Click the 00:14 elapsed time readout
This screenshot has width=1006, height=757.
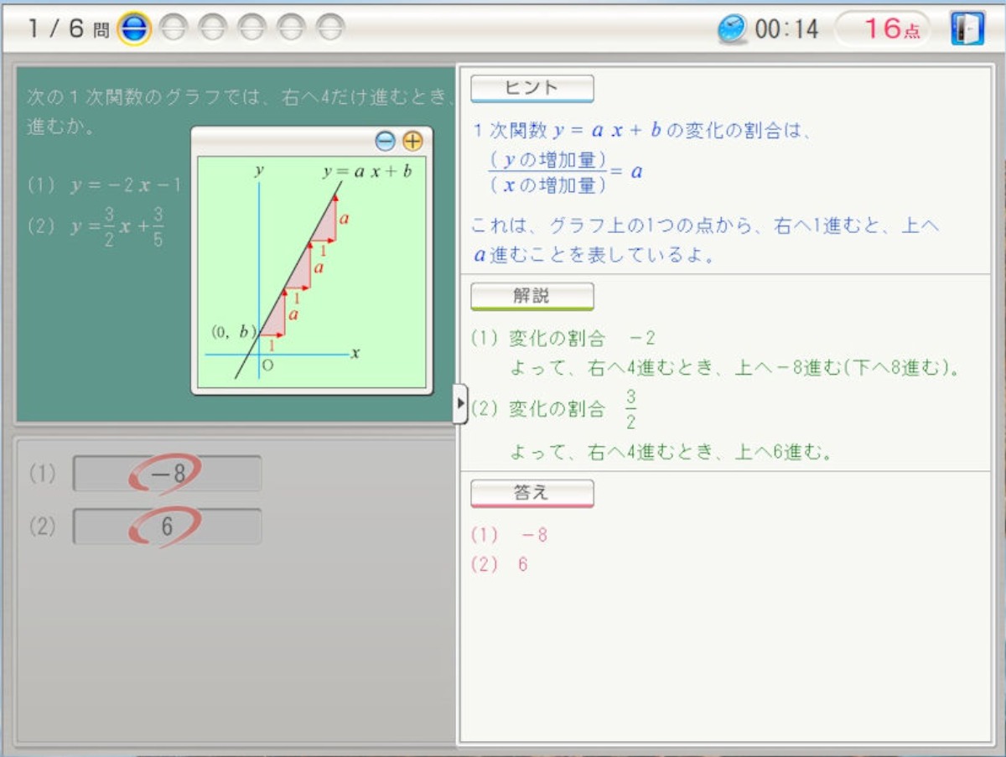[786, 29]
